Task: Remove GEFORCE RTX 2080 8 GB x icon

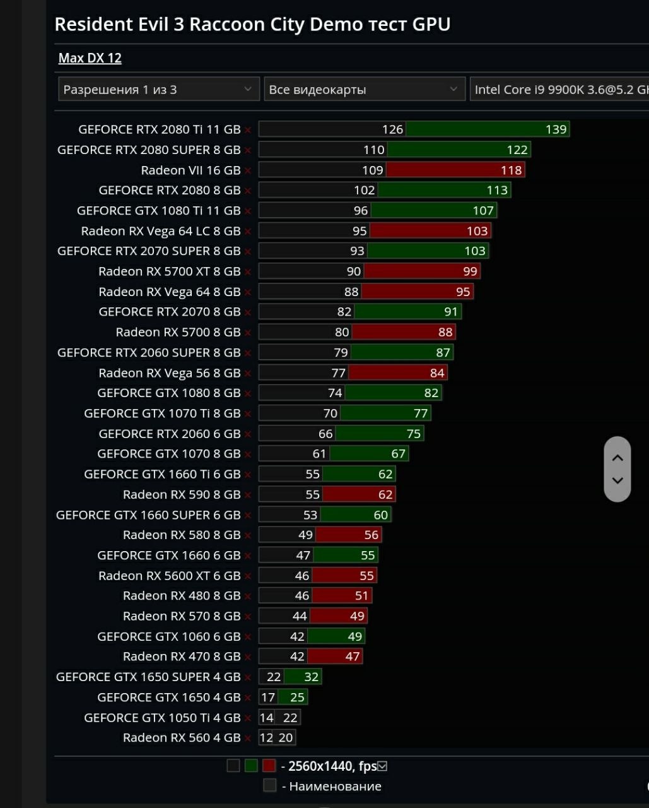Action: point(248,191)
